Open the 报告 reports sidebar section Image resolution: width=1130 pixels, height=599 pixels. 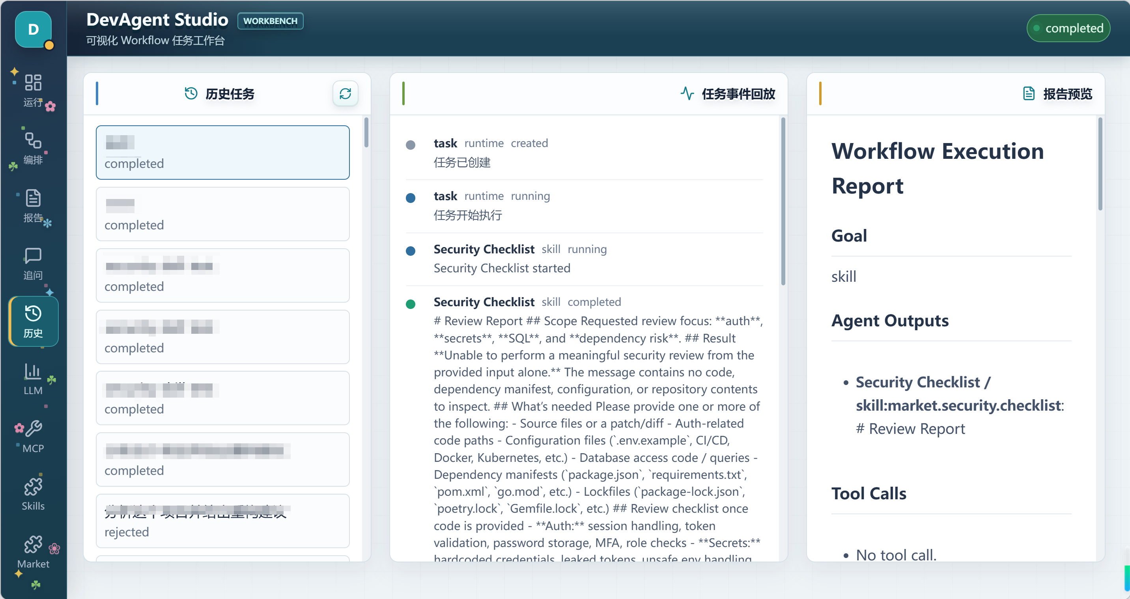coord(33,206)
